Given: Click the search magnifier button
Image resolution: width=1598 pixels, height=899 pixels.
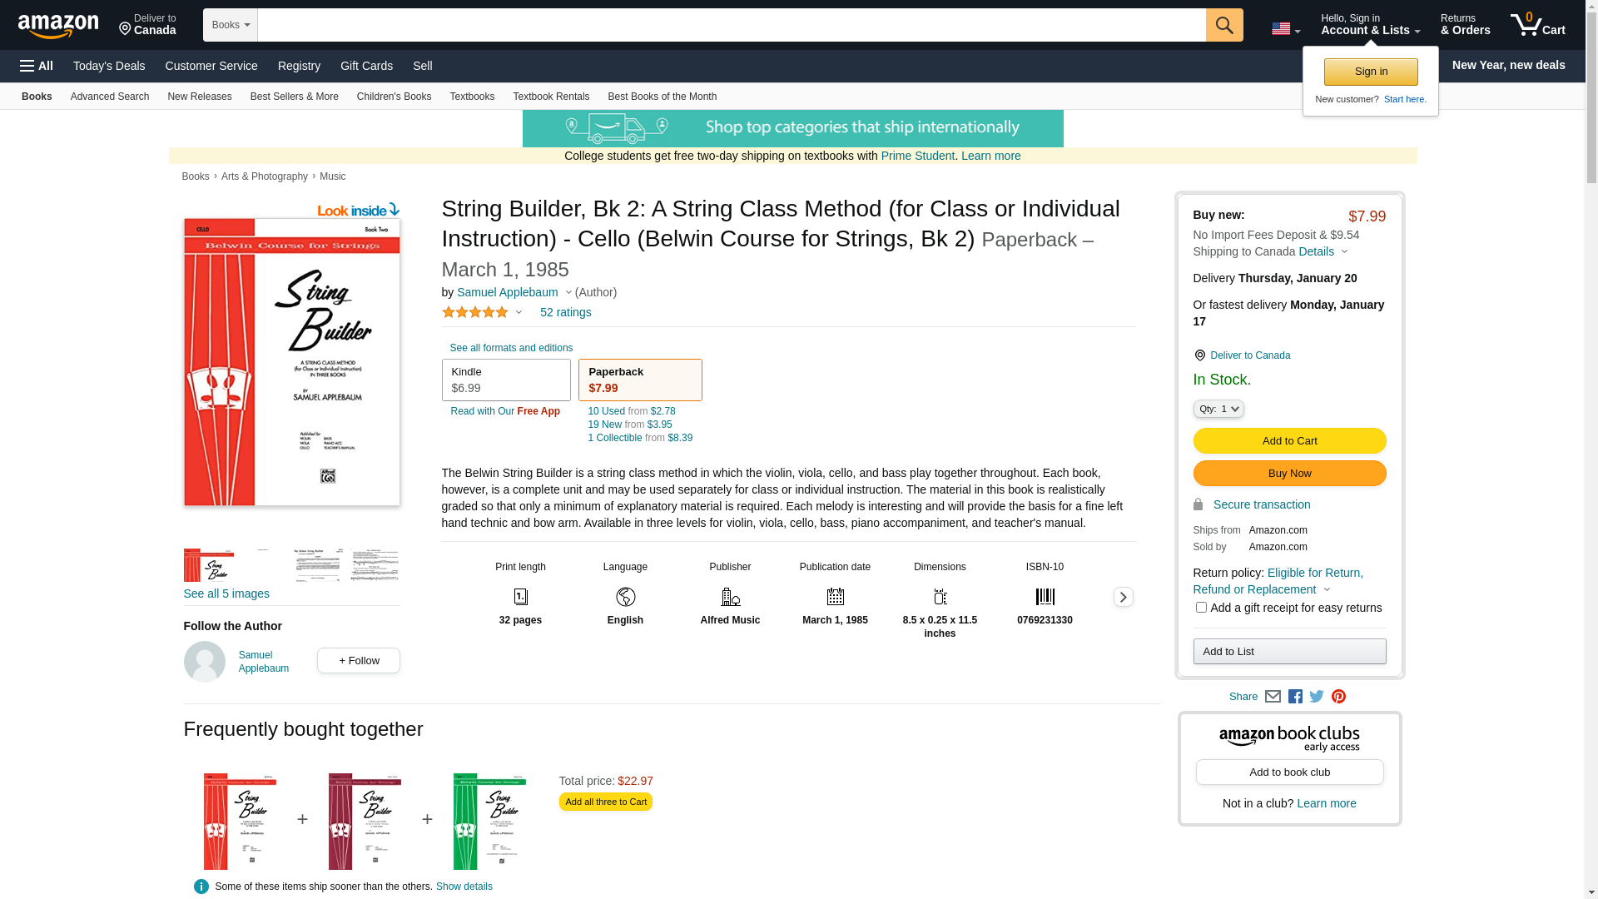Looking at the screenshot, I should 1223,25.
